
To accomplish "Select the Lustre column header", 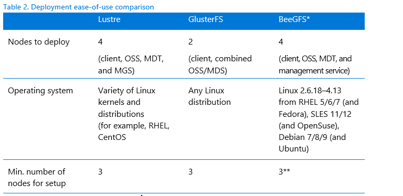I will click(x=109, y=19).
